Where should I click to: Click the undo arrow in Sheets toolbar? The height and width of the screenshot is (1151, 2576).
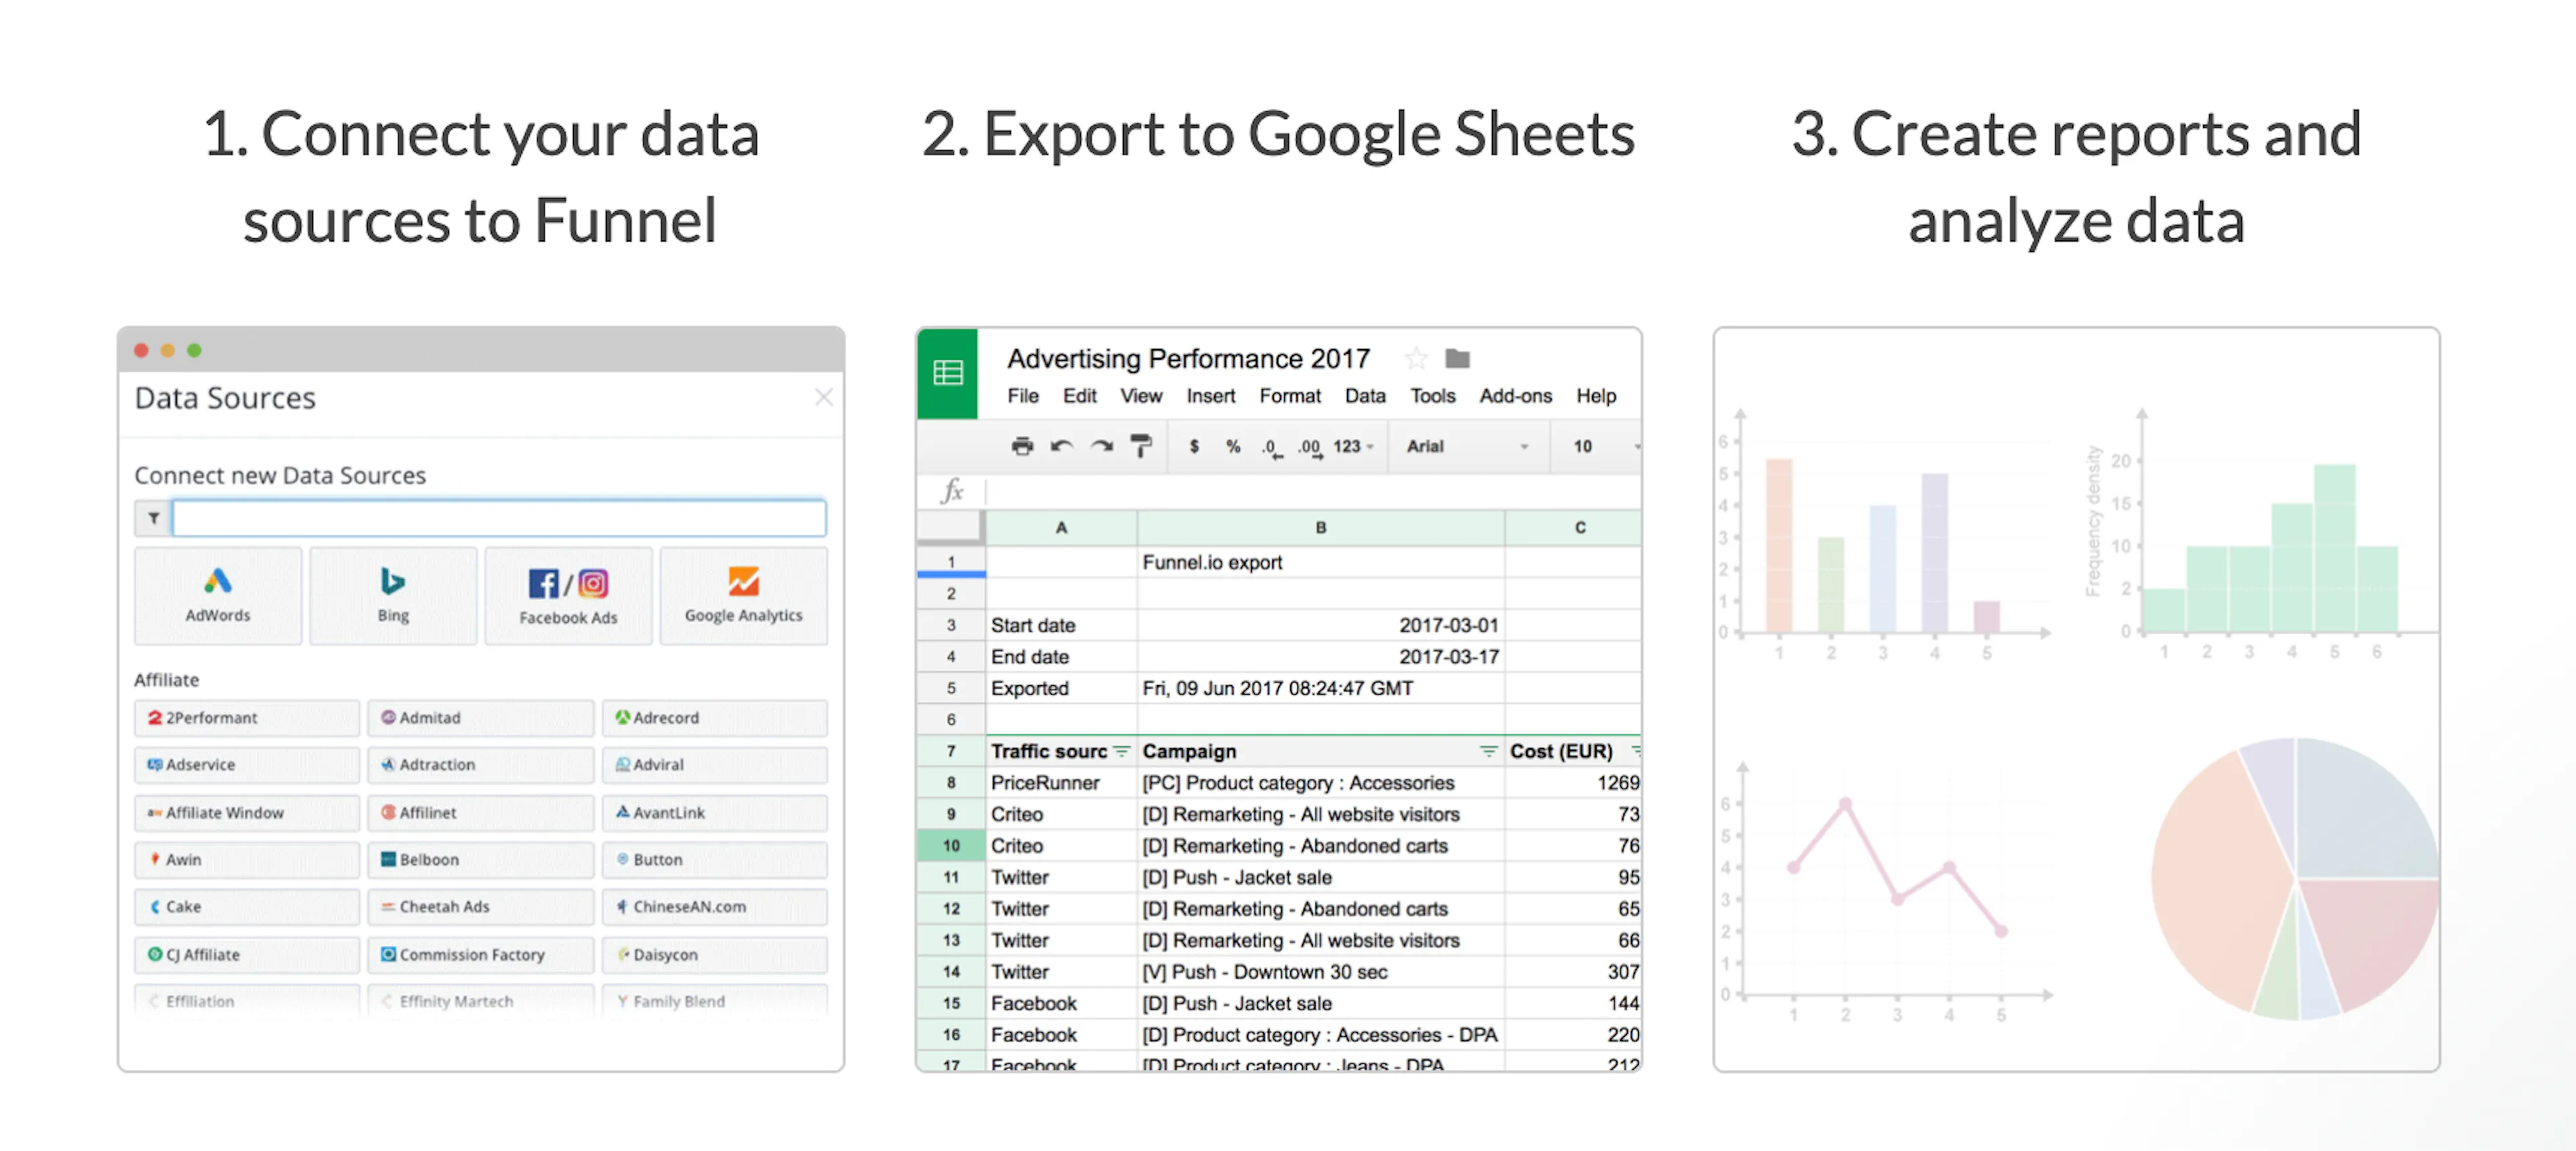pos(1061,446)
